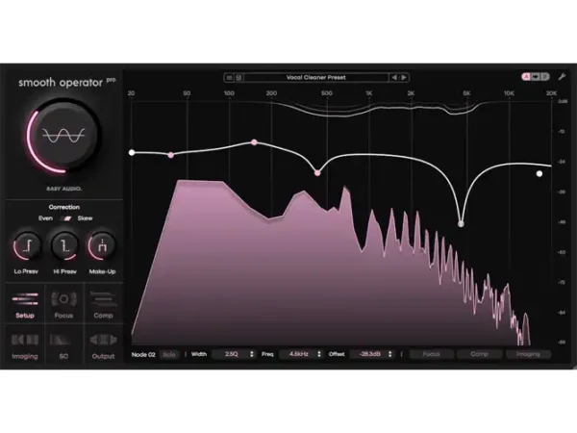The height and width of the screenshot is (433, 577).
Task: Select the white node at curve start
Action: [132, 152]
